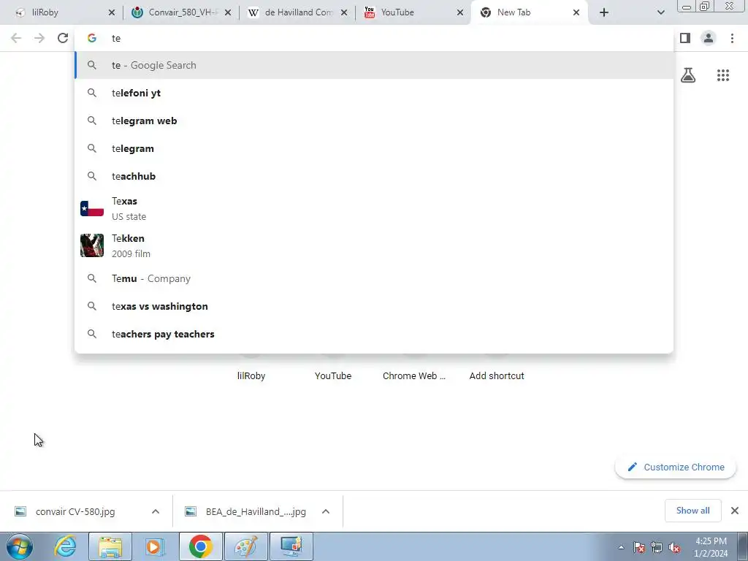Open downloaded file convair CV-580.jpg
This screenshot has height=561, width=748.
[x=75, y=511]
